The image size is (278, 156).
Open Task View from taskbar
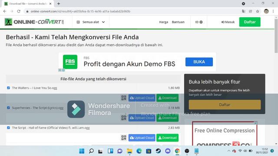tap(100, 151)
